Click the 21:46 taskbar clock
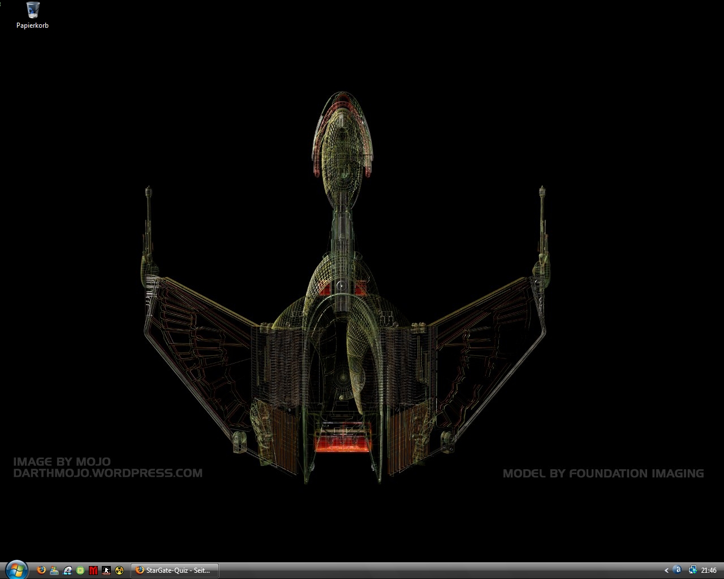The width and height of the screenshot is (724, 579). pyautogui.click(x=709, y=571)
